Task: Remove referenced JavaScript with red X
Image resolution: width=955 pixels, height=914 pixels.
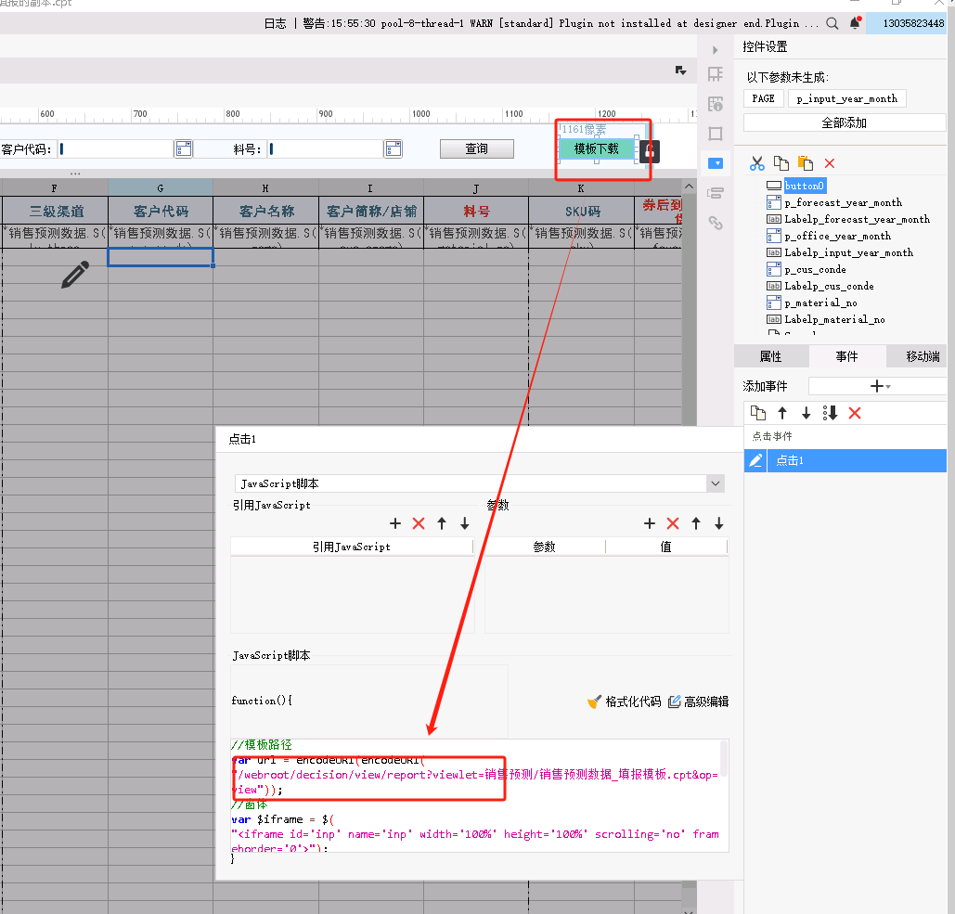Action: (419, 523)
